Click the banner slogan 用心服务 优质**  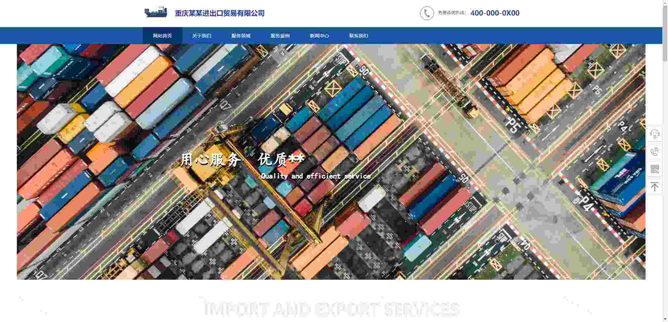[x=242, y=160]
